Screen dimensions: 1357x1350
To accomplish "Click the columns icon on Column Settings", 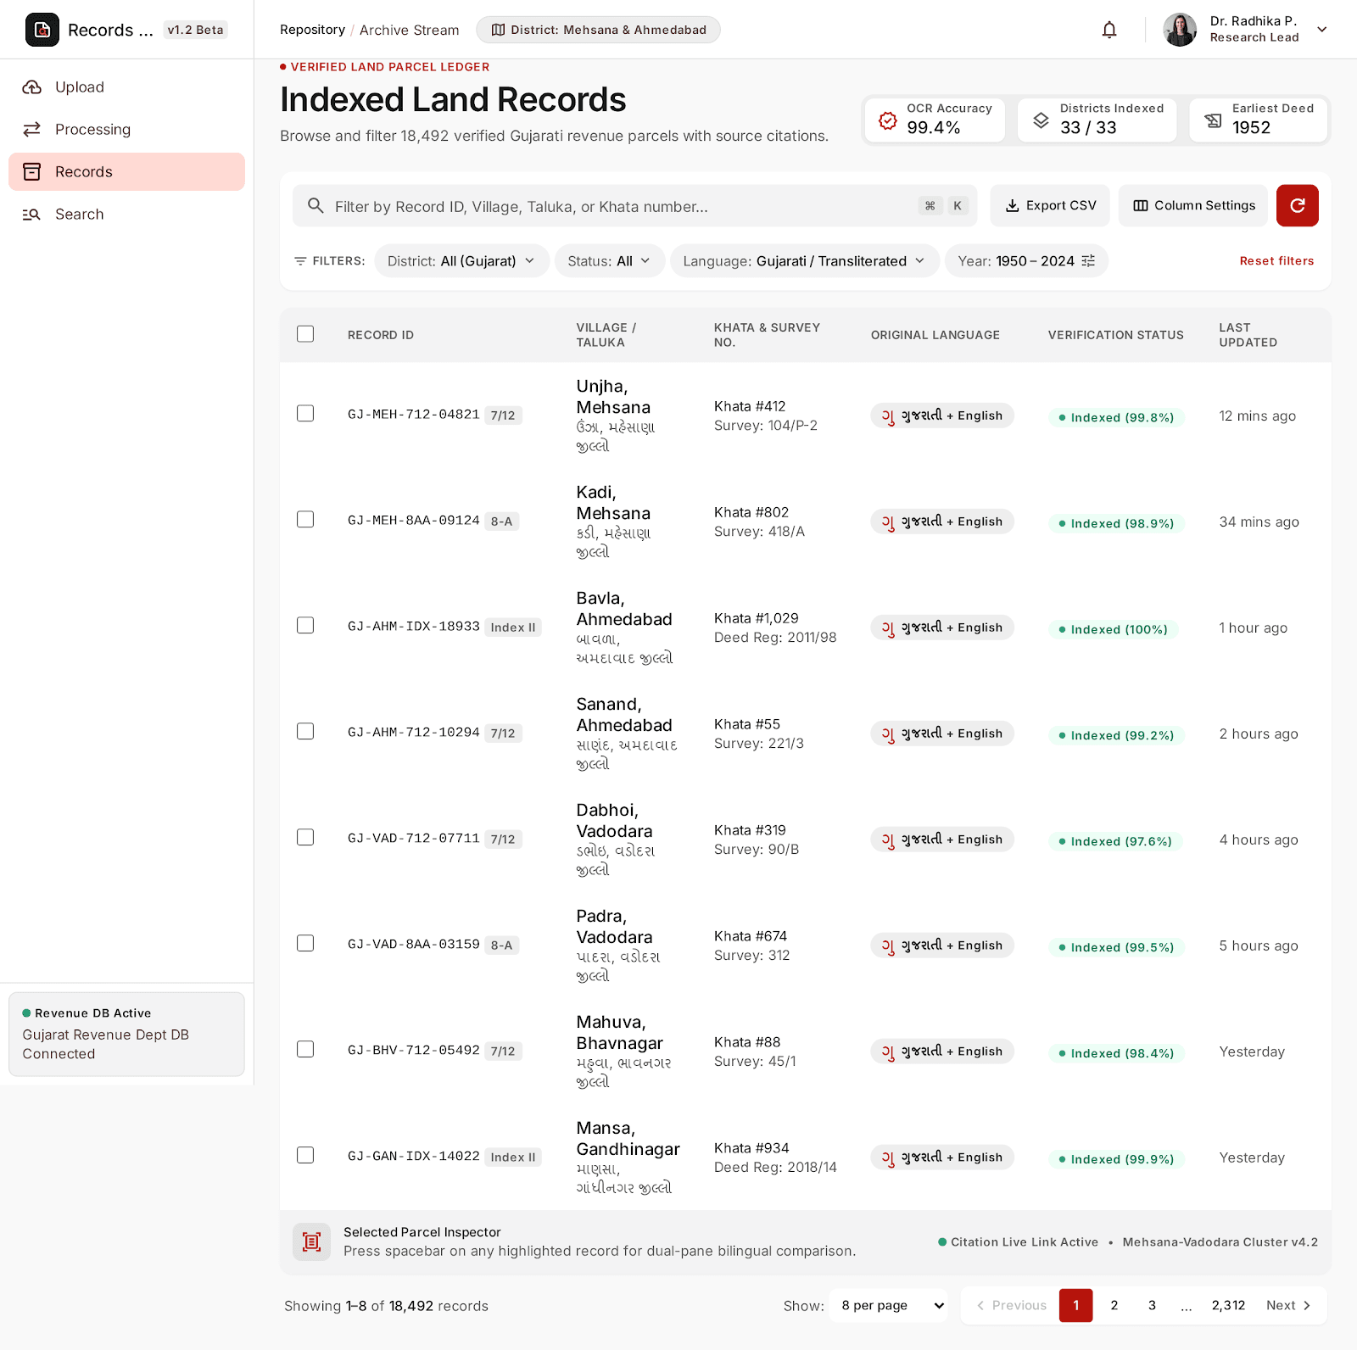I will tap(1141, 205).
